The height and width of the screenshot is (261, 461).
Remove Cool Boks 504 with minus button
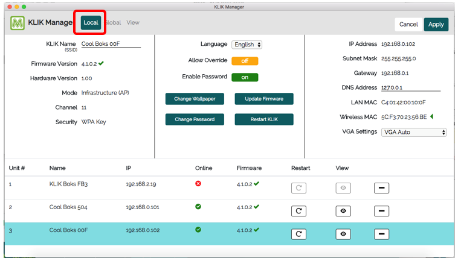point(382,211)
